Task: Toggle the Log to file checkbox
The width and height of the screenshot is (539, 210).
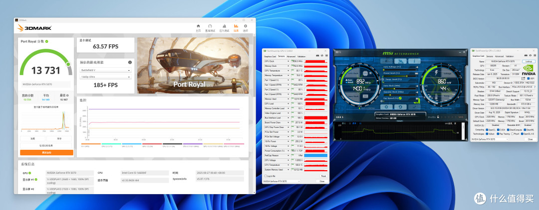Action: [x=265, y=176]
